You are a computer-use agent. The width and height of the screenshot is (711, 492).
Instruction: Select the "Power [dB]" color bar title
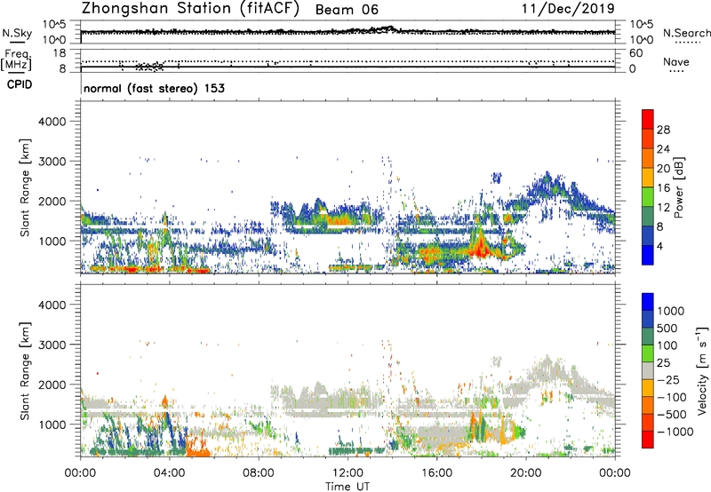coord(678,187)
